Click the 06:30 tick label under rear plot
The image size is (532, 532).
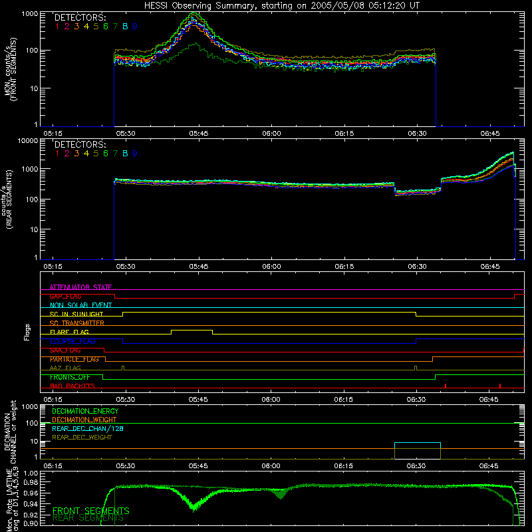coord(417,267)
